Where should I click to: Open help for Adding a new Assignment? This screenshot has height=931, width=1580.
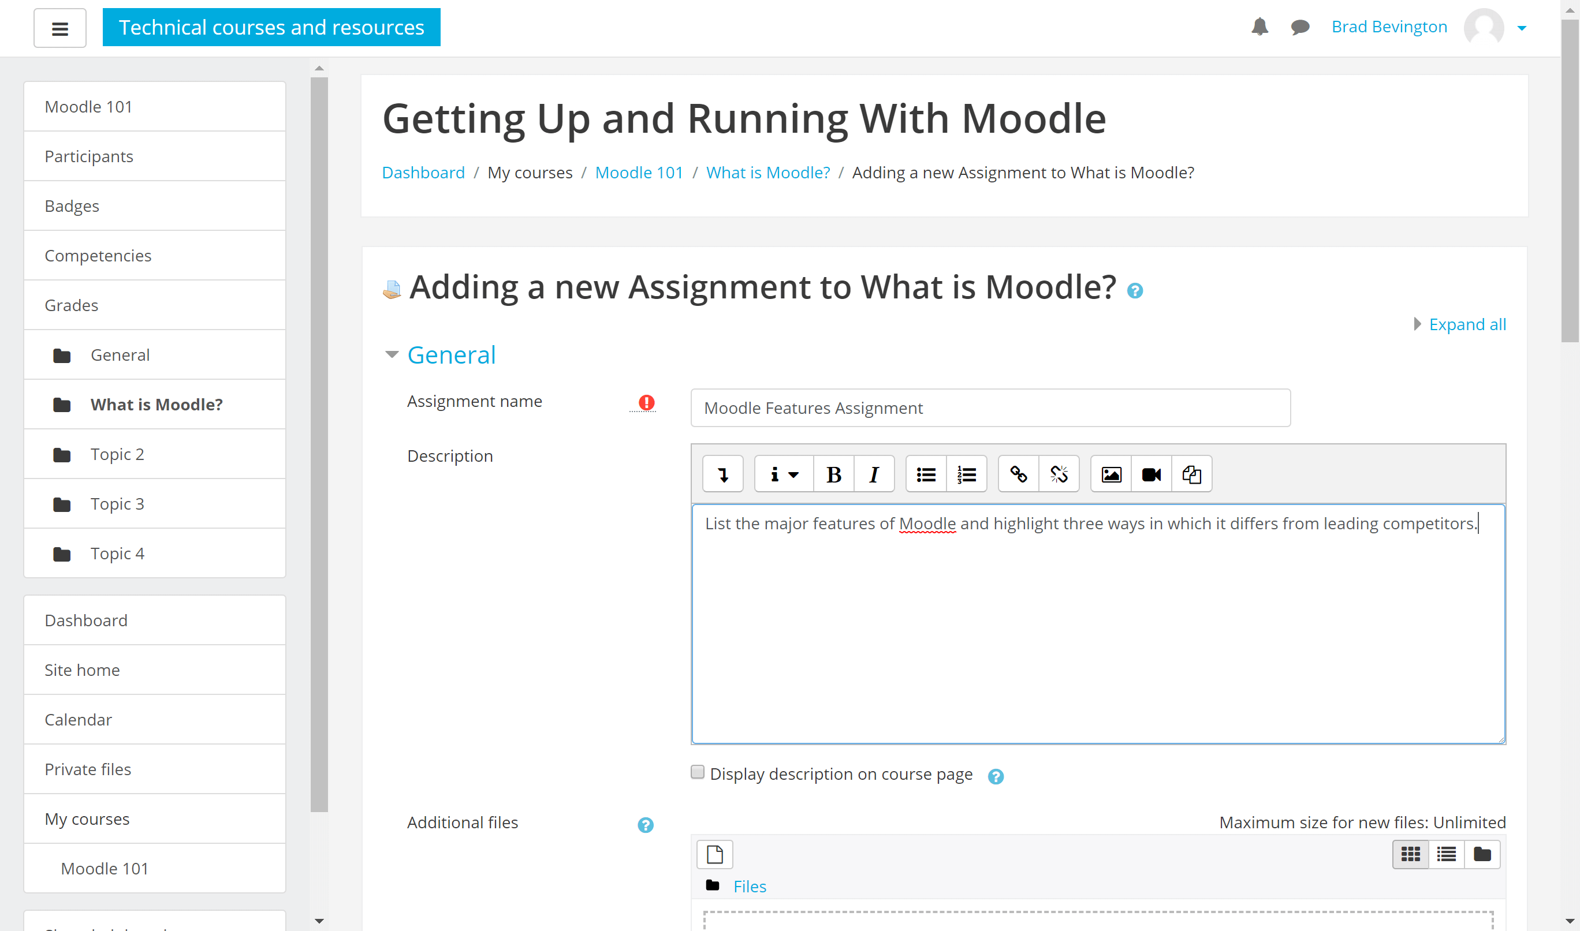(1135, 290)
